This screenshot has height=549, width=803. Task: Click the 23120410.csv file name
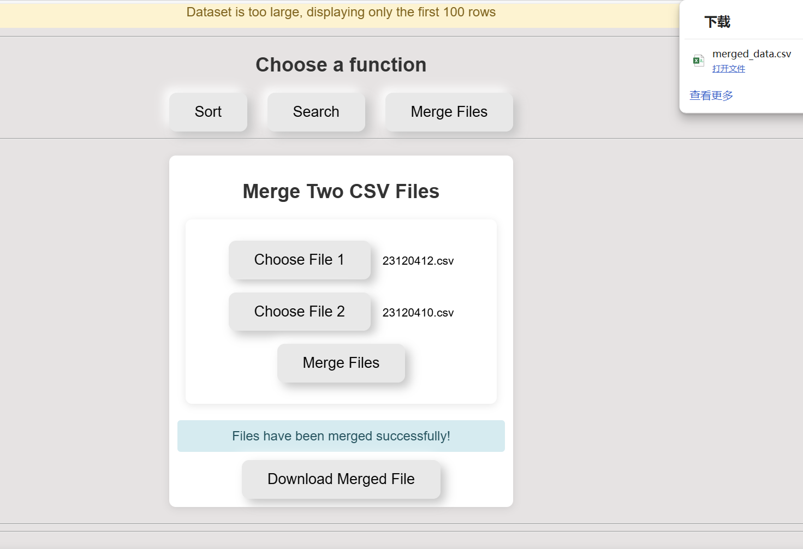[x=418, y=313]
